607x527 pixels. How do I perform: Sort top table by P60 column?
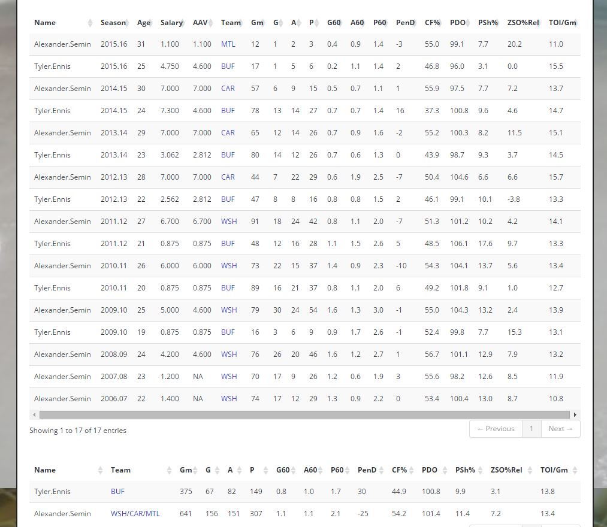click(x=379, y=22)
